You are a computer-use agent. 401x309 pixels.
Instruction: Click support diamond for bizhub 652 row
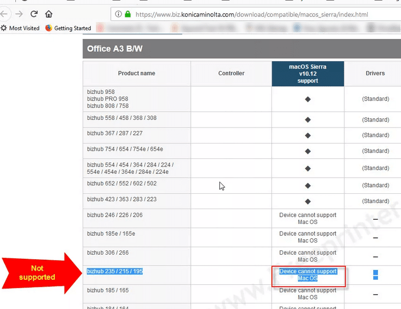click(x=308, y=186)
